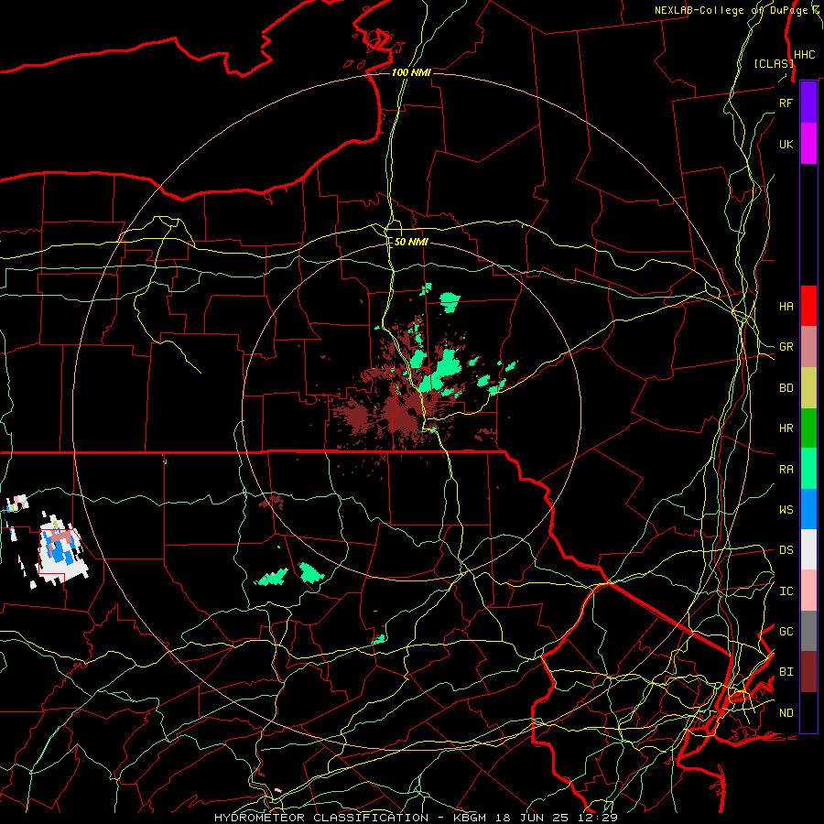Click the maroon BI legend swatch
The width and height of the screenshot is (824, 824).
[808, 672]
